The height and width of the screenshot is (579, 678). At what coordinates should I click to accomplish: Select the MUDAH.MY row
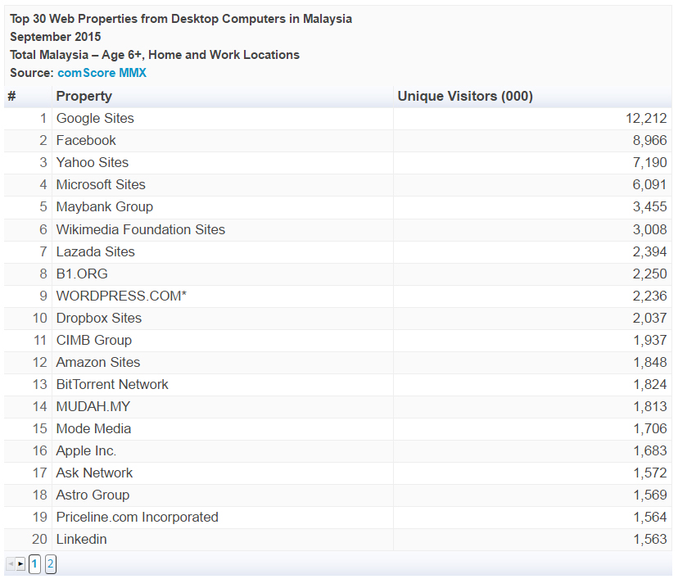[337, 406]
